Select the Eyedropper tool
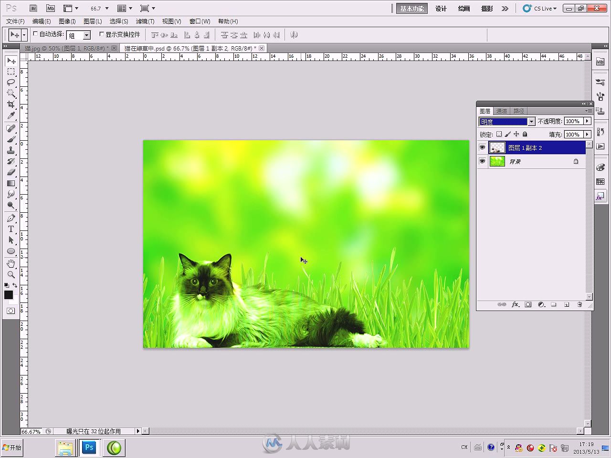This screenshot has height=458, width=611. tap(11, 115)
